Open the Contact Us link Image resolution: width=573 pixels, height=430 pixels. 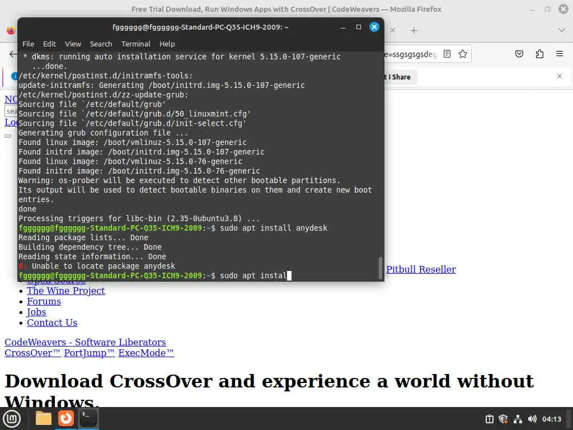click(52, 322)
